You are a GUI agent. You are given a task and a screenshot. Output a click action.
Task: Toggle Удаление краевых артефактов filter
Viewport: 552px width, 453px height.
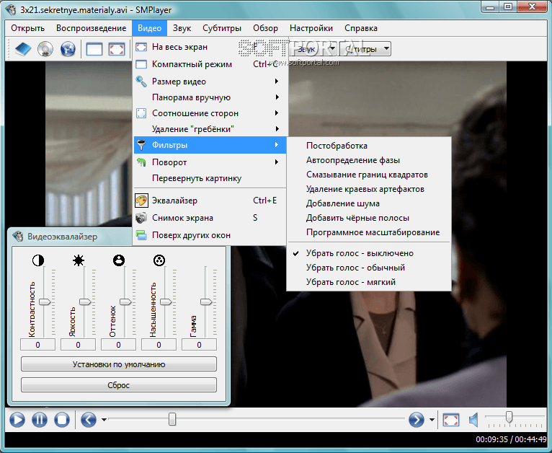coord(369,189)
